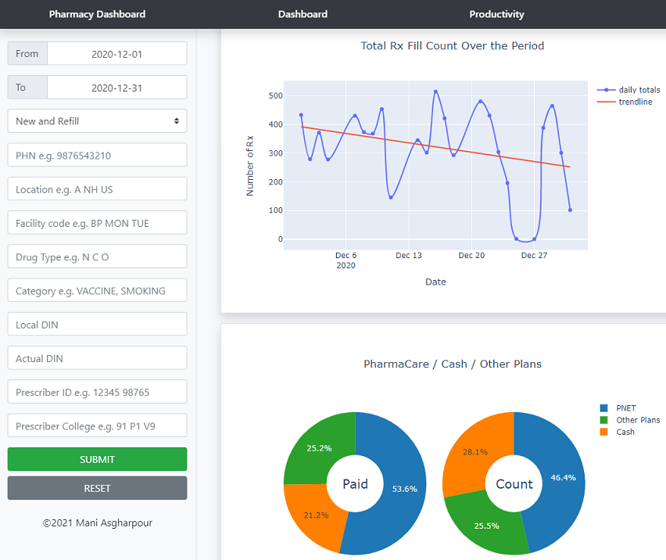Open the Pharmacy Dashboard home link
Viewport: 666px width, 560px height.
point(97,14)
